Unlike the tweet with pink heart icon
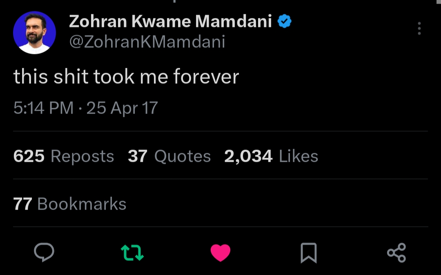 tap(220, 253)
